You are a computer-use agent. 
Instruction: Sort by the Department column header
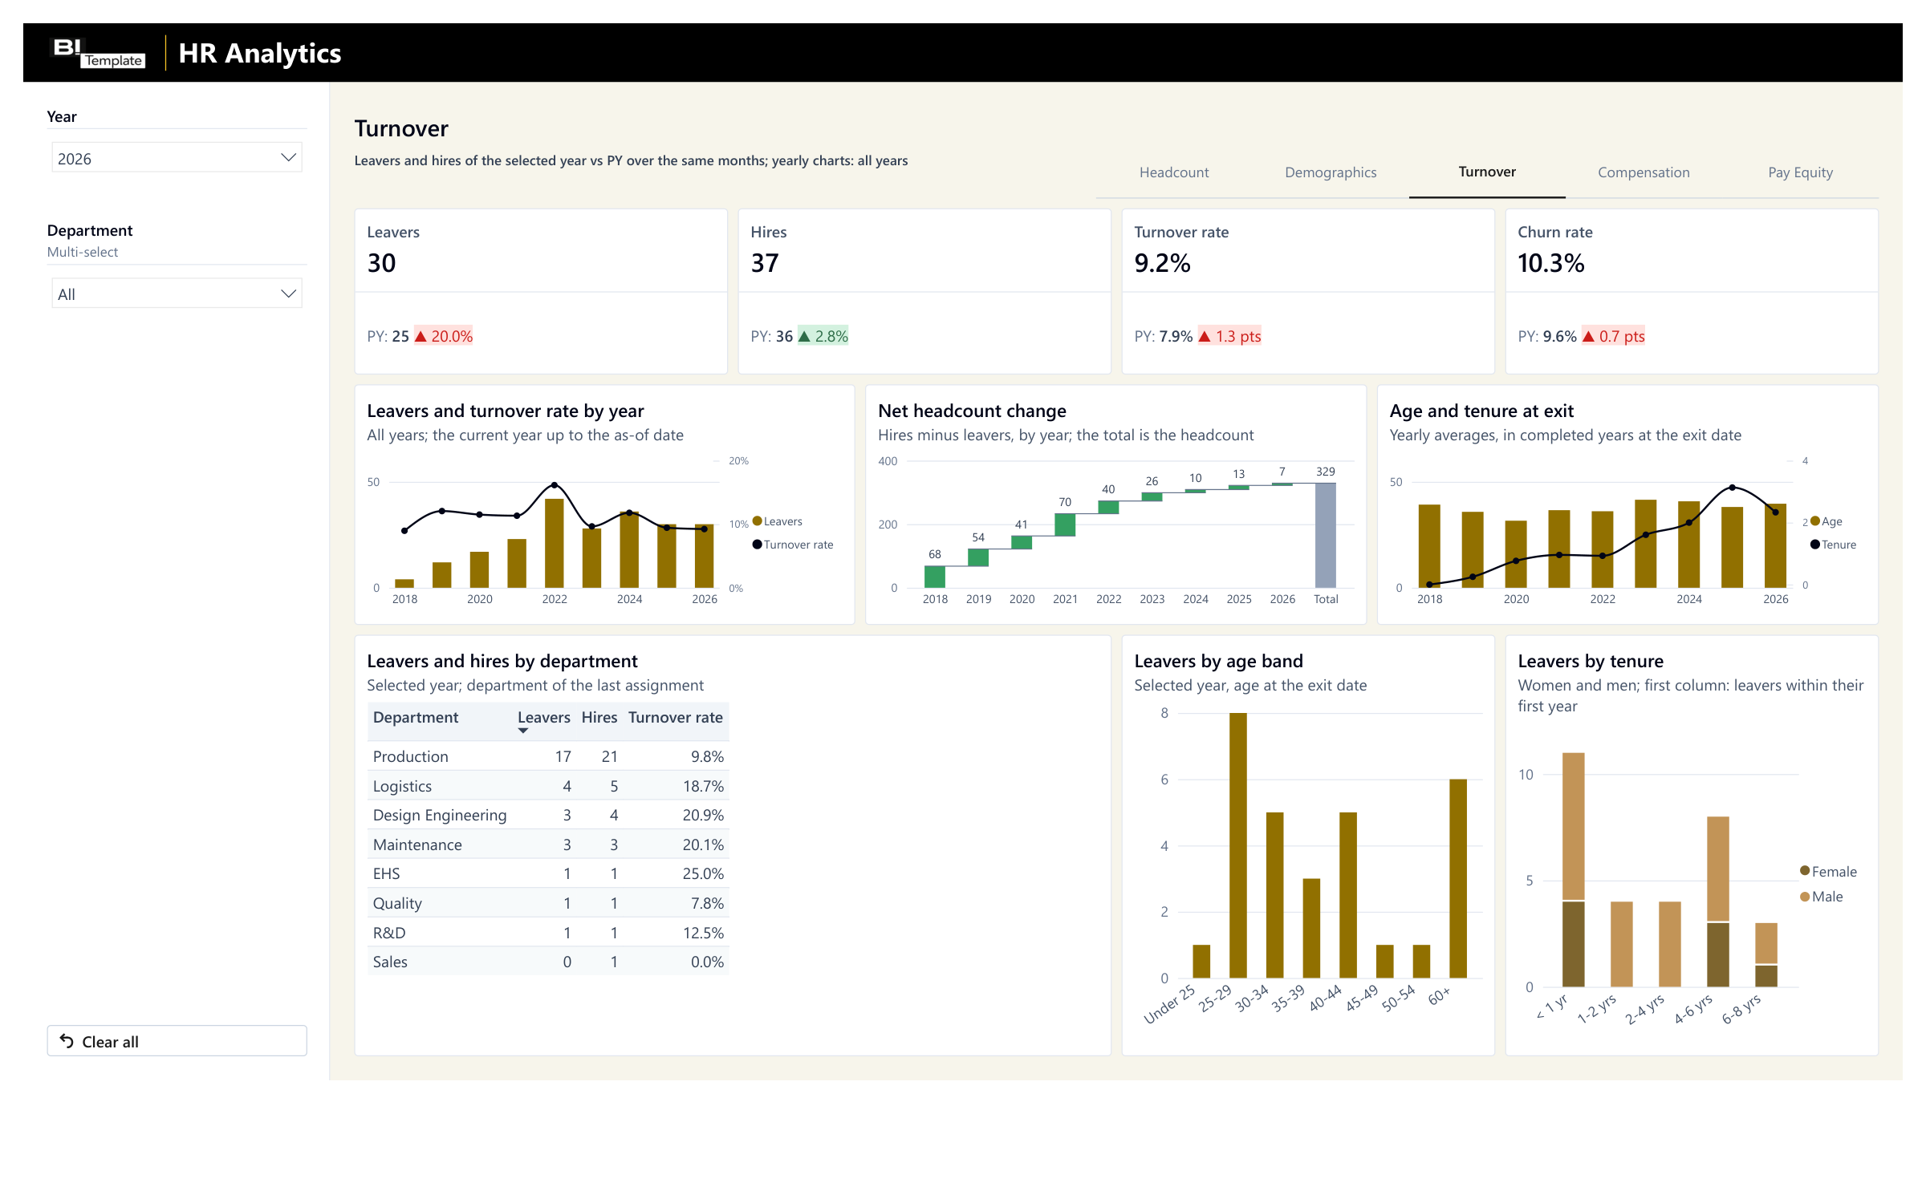[x=416, y=717]
